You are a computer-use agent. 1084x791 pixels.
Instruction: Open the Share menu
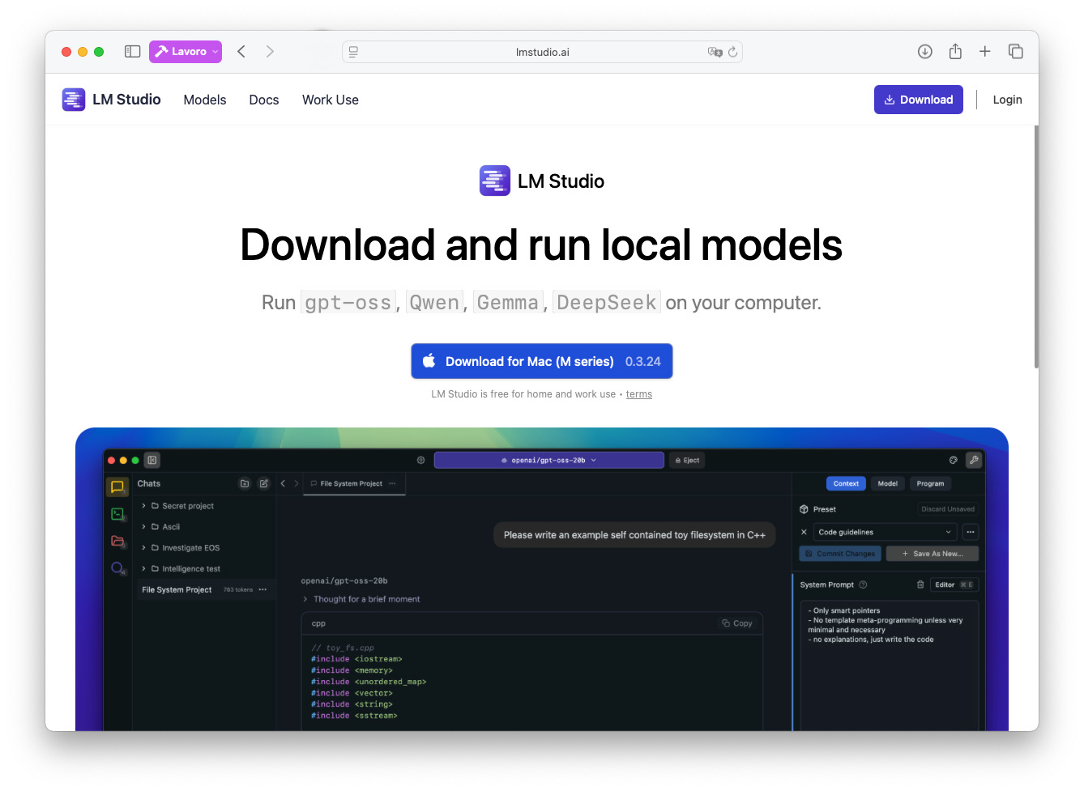point(955,52)
